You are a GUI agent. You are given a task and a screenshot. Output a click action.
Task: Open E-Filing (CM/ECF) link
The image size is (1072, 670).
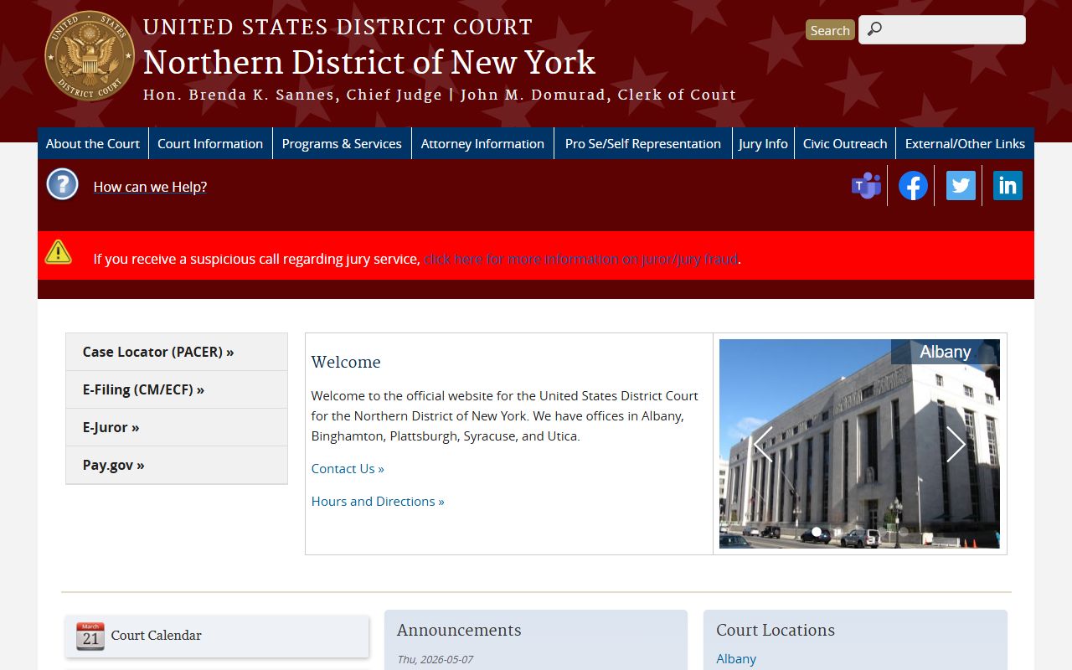click(x=177, y=389)
